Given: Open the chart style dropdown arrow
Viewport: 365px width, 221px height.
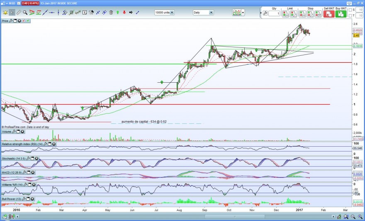Looking at the screenshot, I should [x=243, y=12].
